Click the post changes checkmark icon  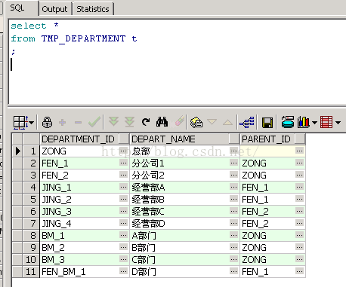pyautogui.click(x=94, y=122)
